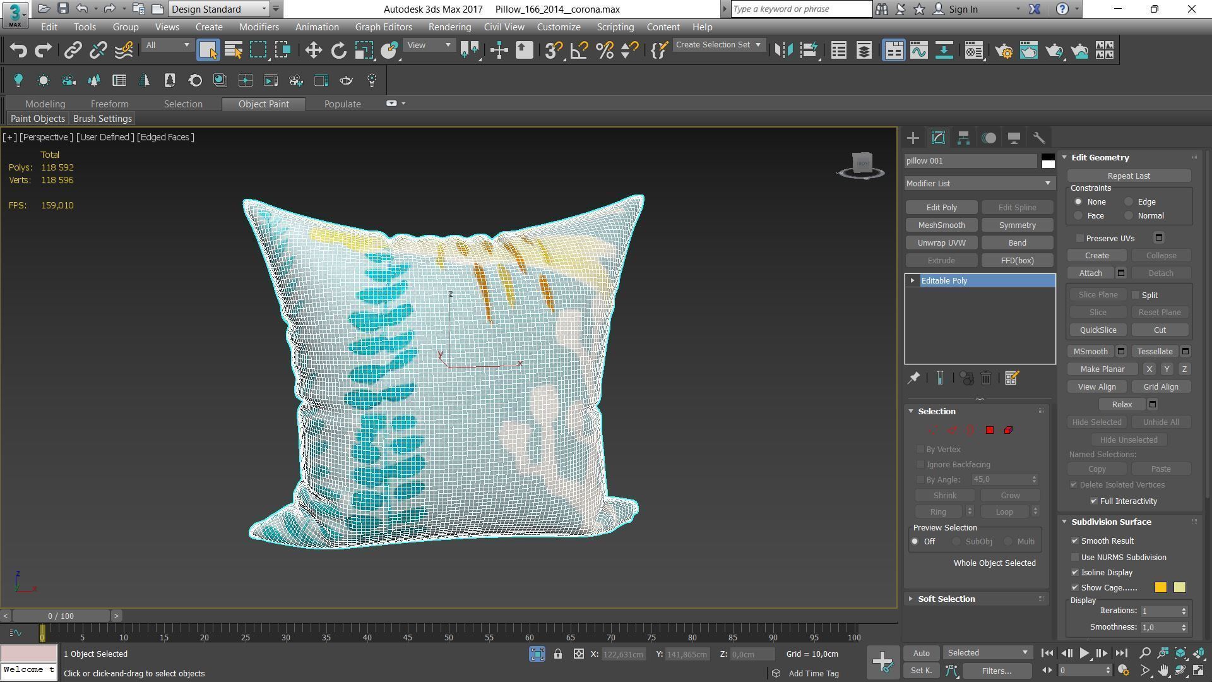Switch to the Freeform ribbon tab
This screenshot has width=1212, height=682.
pyautogui.click(x=109, y=104)
